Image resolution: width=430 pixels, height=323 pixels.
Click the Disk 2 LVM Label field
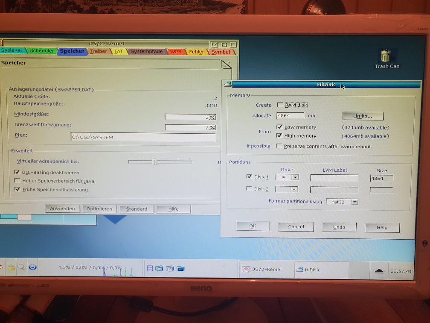pos(334,190)
